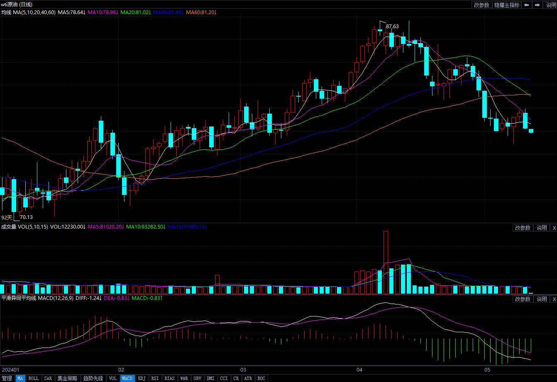Switch to the BOLL indicator tab
This screenshot has width=557, height=382.
pyautogui.click(x=33, y=378)
